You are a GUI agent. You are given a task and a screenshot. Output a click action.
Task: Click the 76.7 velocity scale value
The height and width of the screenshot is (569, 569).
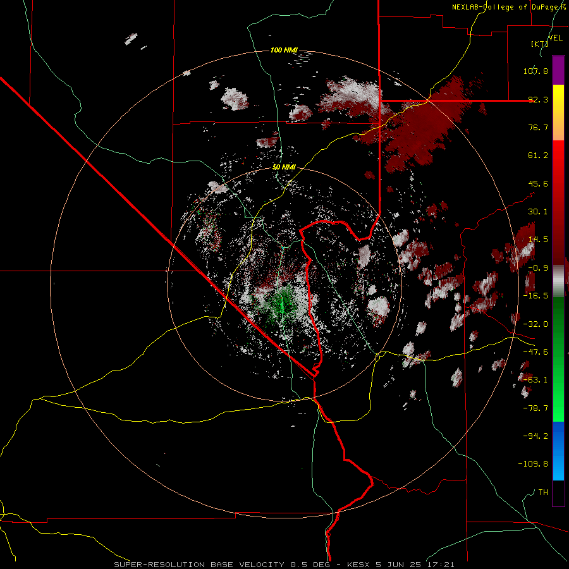(x=538, y=127)
